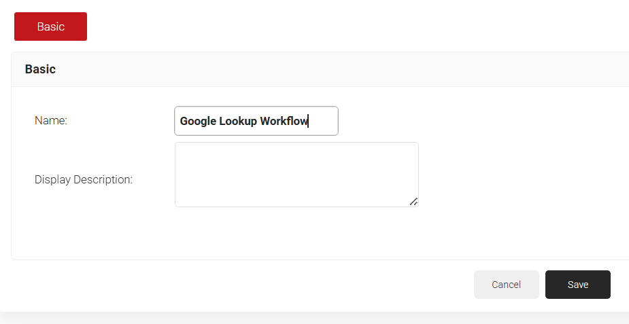Focus the Name input field
The image size is (629, 324).
256,121
